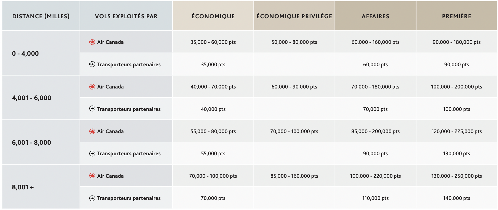The image size is (498, 210).
Task: Select the PREMIÈRE column header
Action: [456, 16]
